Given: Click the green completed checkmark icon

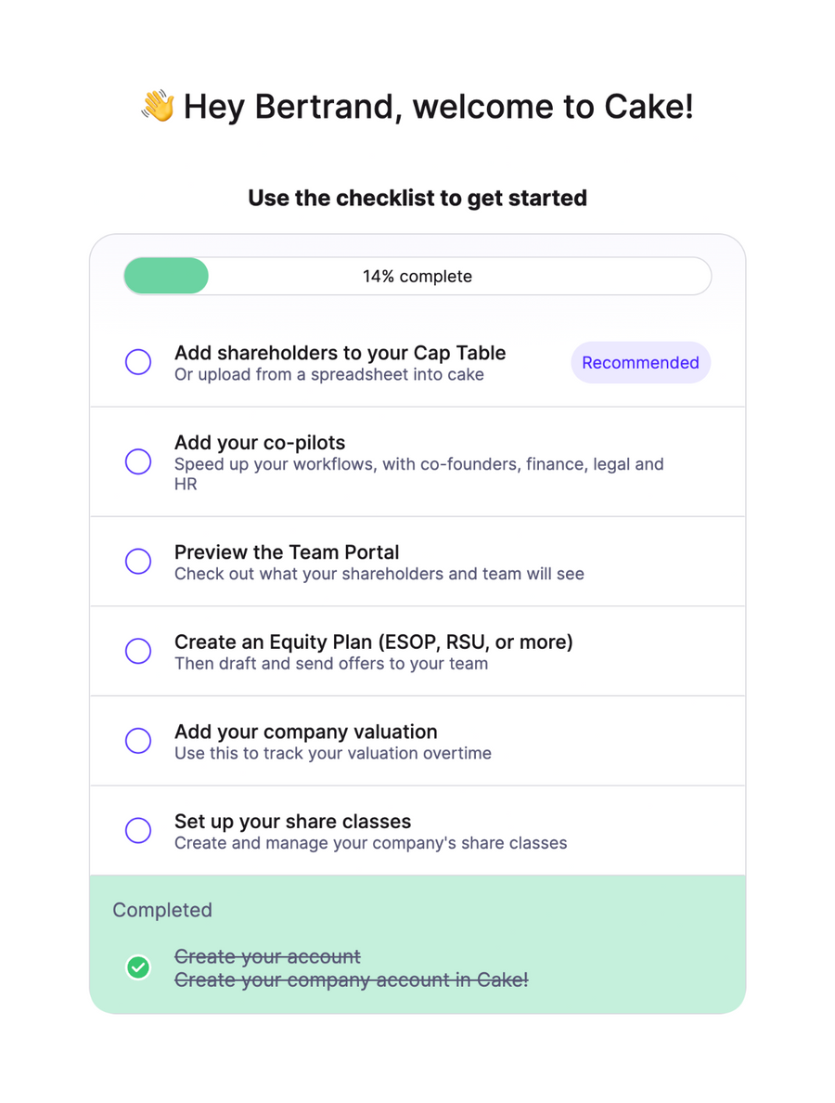Looking at the screenshot, I should (137, 967).
